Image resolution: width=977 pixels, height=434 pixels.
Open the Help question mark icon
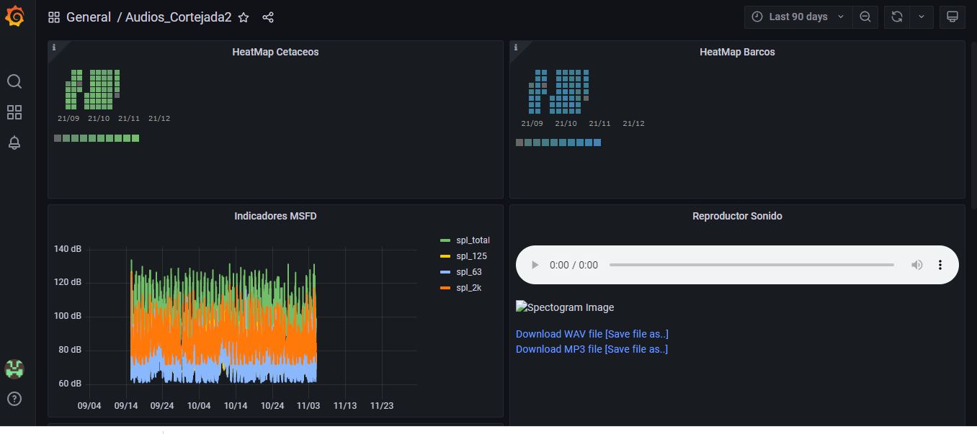(x=14, y=399)
